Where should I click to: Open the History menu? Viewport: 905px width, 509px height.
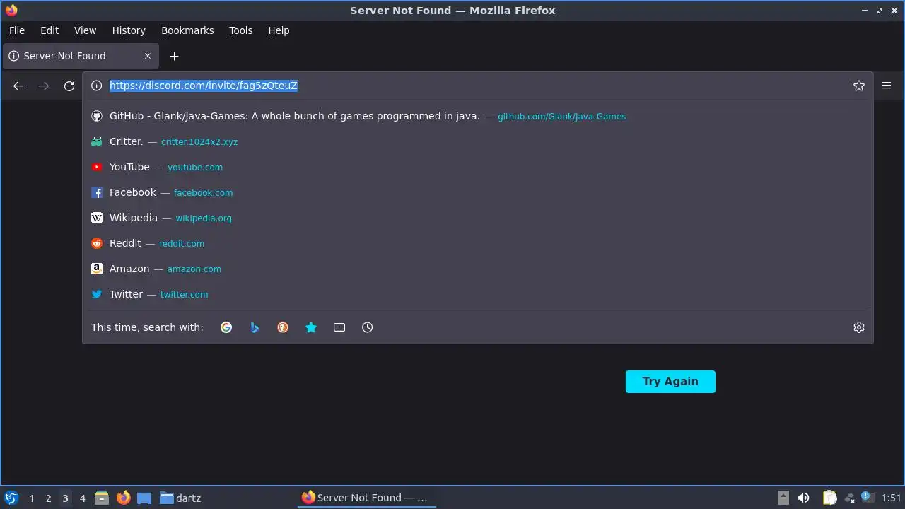(x=129, y=30)
